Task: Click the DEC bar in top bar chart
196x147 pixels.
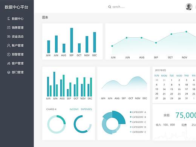Action: [x=95, y=42]
